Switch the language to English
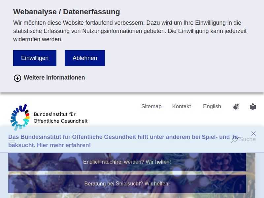The image size is (264, 198). [x=212, y=106]
